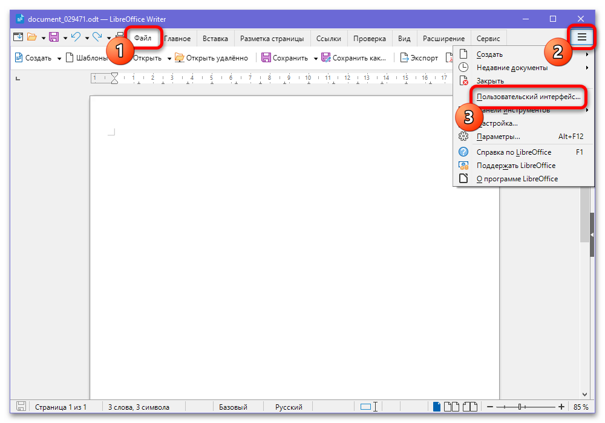Screen dimensions: 605x423
Task: Choose Пользовательский интерфейс... in menu
Action: point(528,97)
